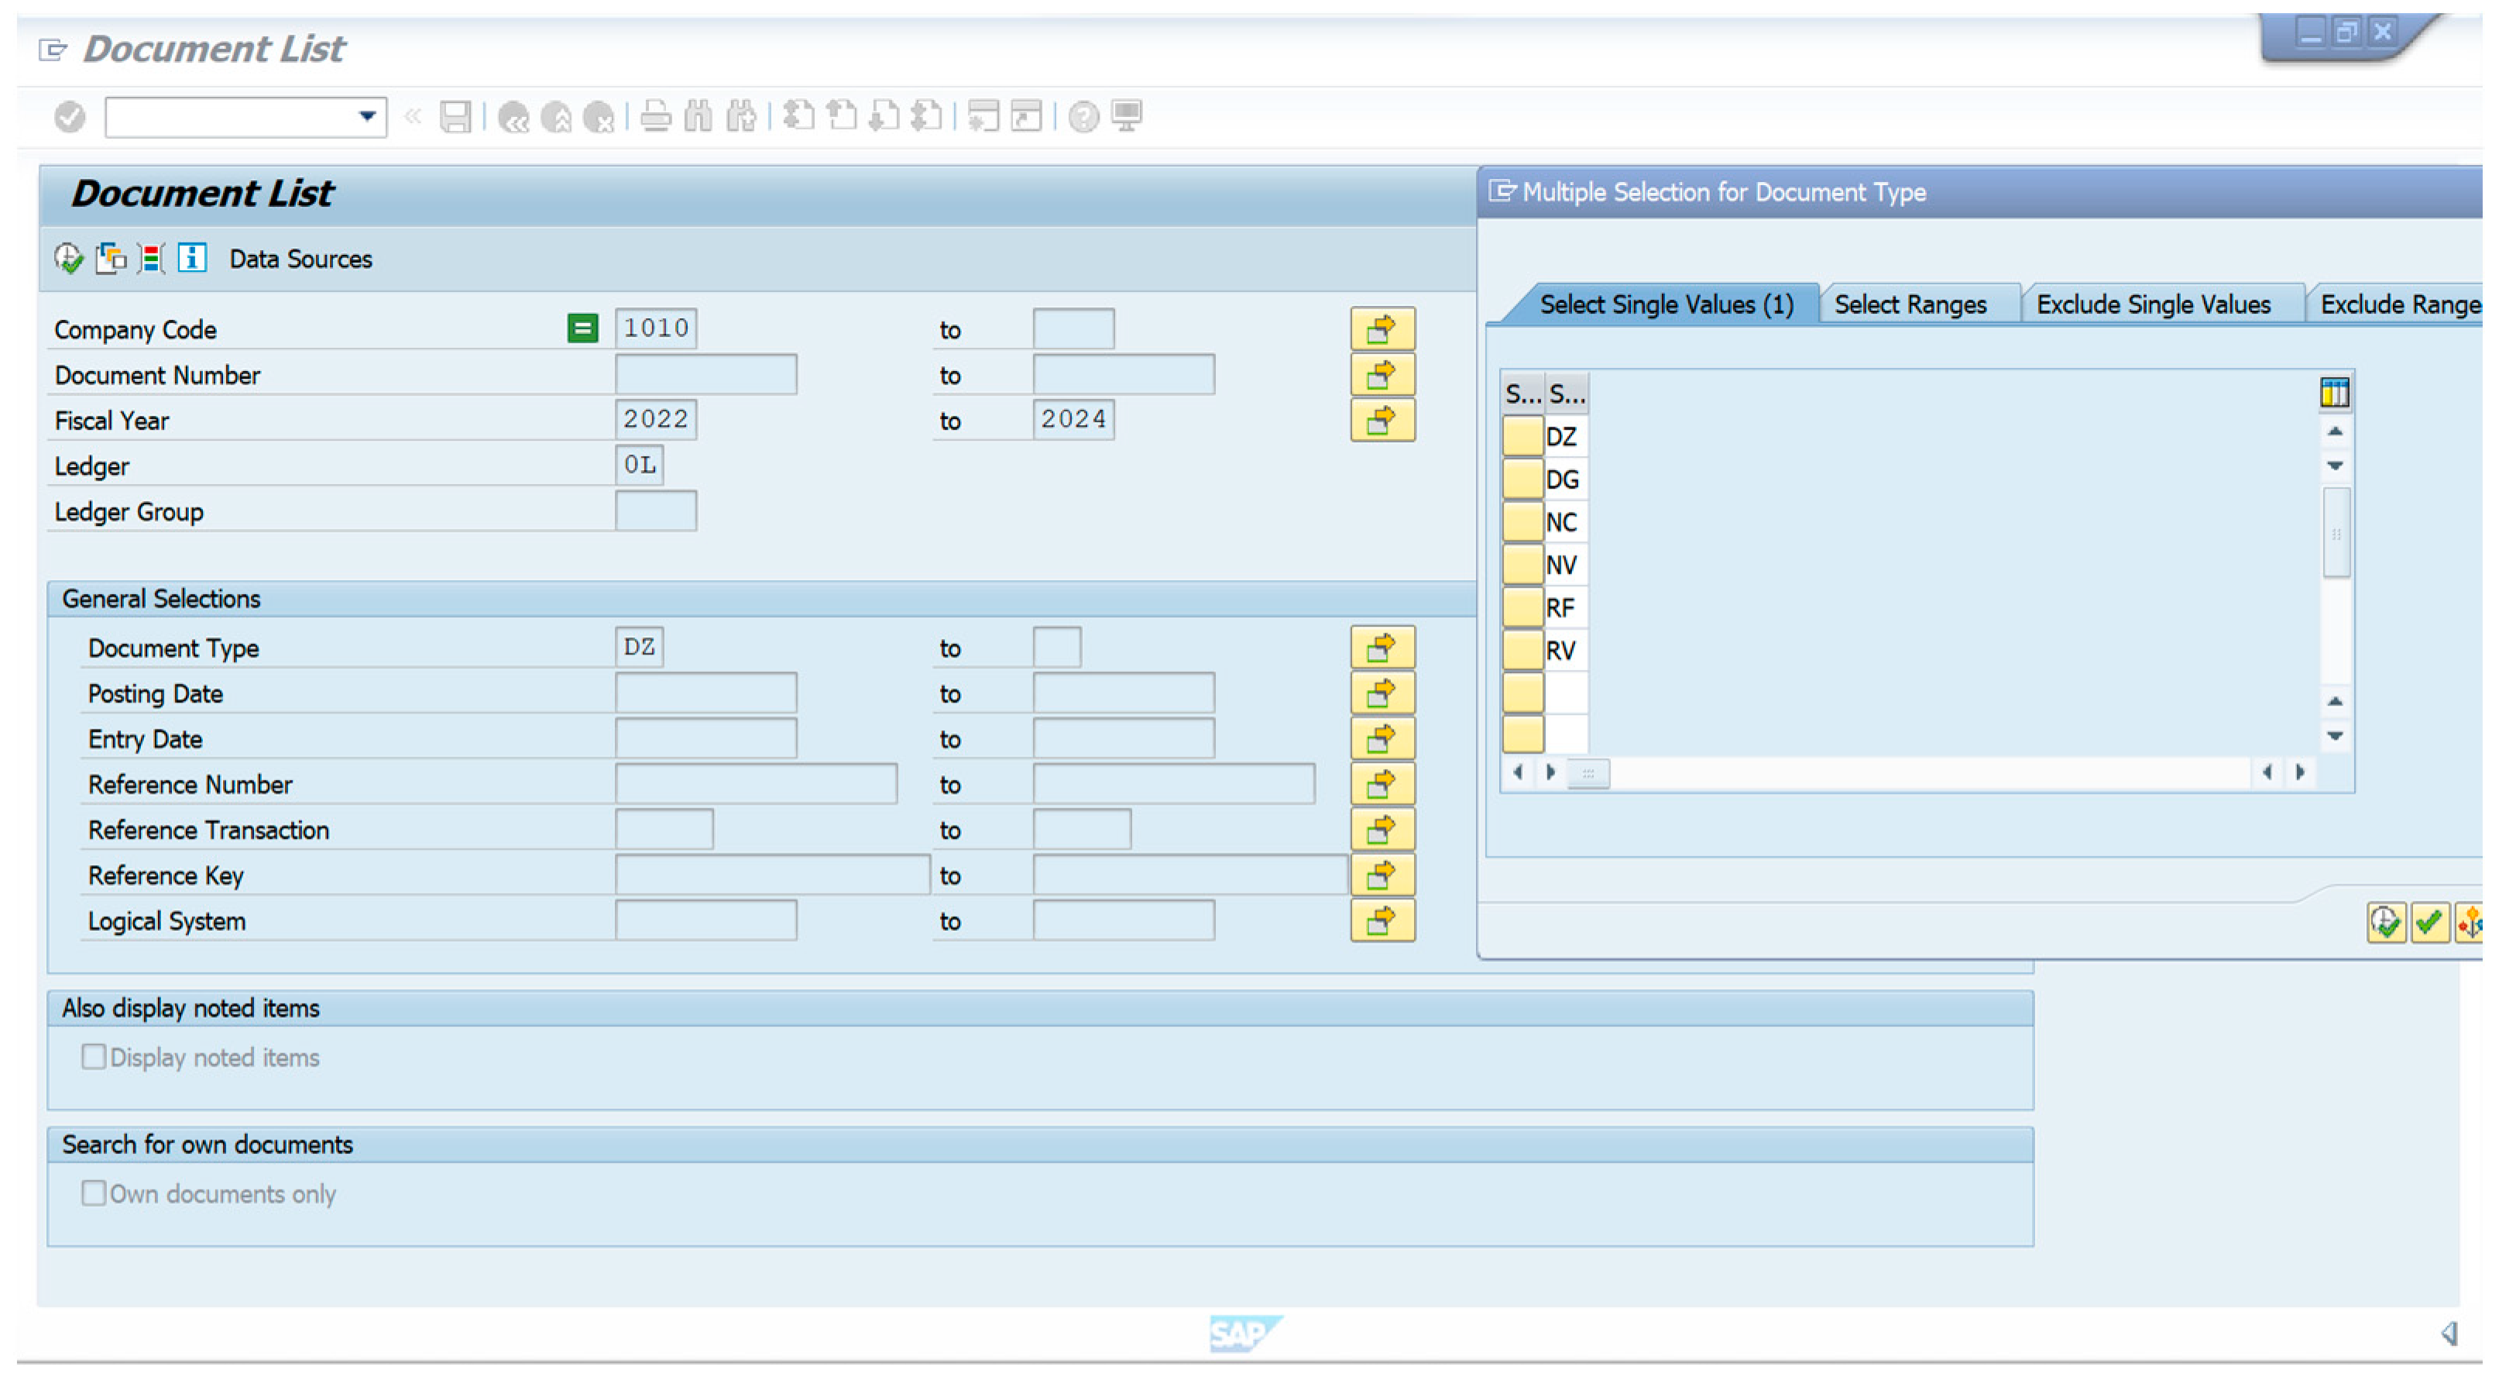Click the Get Variant icon
Viewport: 2499px width, 1384px height.
[111, 258]
